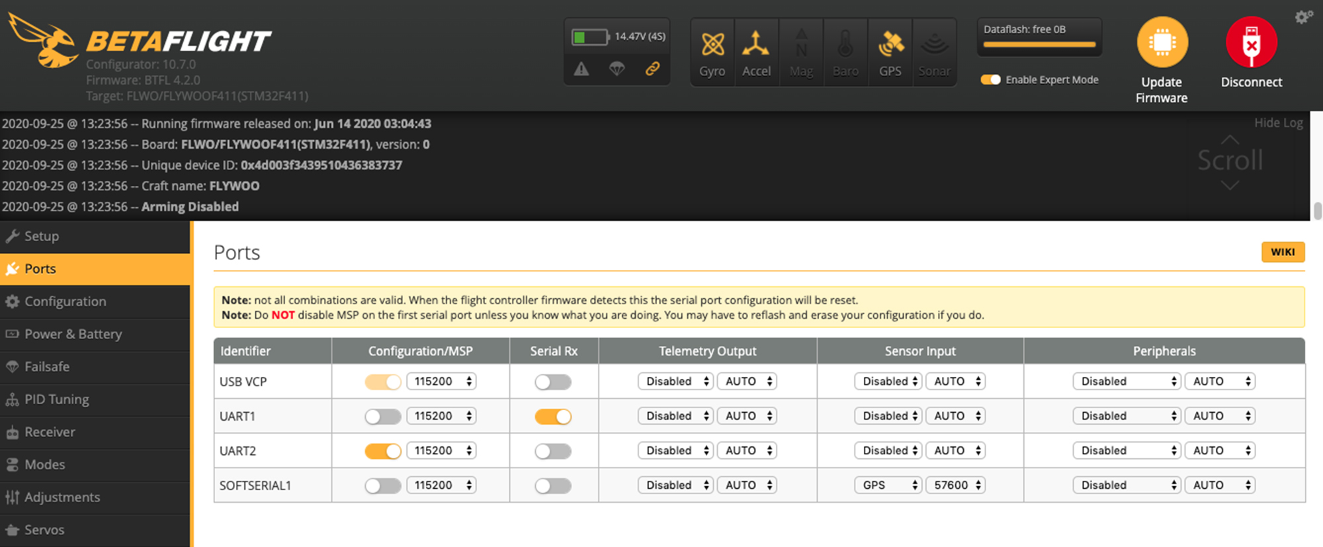
Task: Click the WIKI button
Action: click(1283, 252)
